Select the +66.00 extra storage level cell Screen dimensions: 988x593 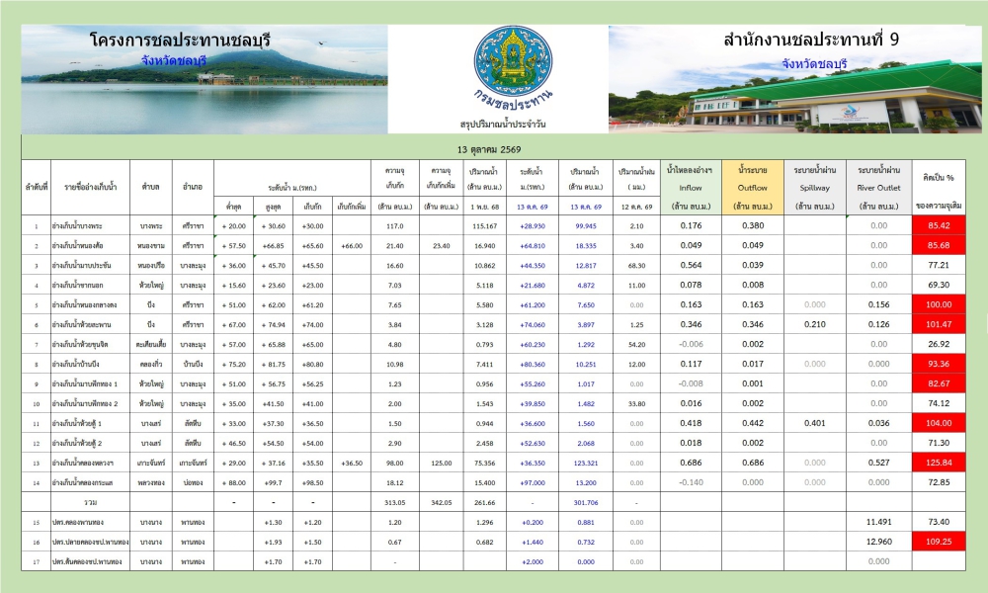click(352, 246)
